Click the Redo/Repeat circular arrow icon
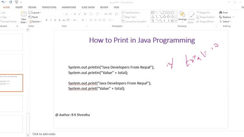Screen dimensions: 244x137 click(11, 2)
